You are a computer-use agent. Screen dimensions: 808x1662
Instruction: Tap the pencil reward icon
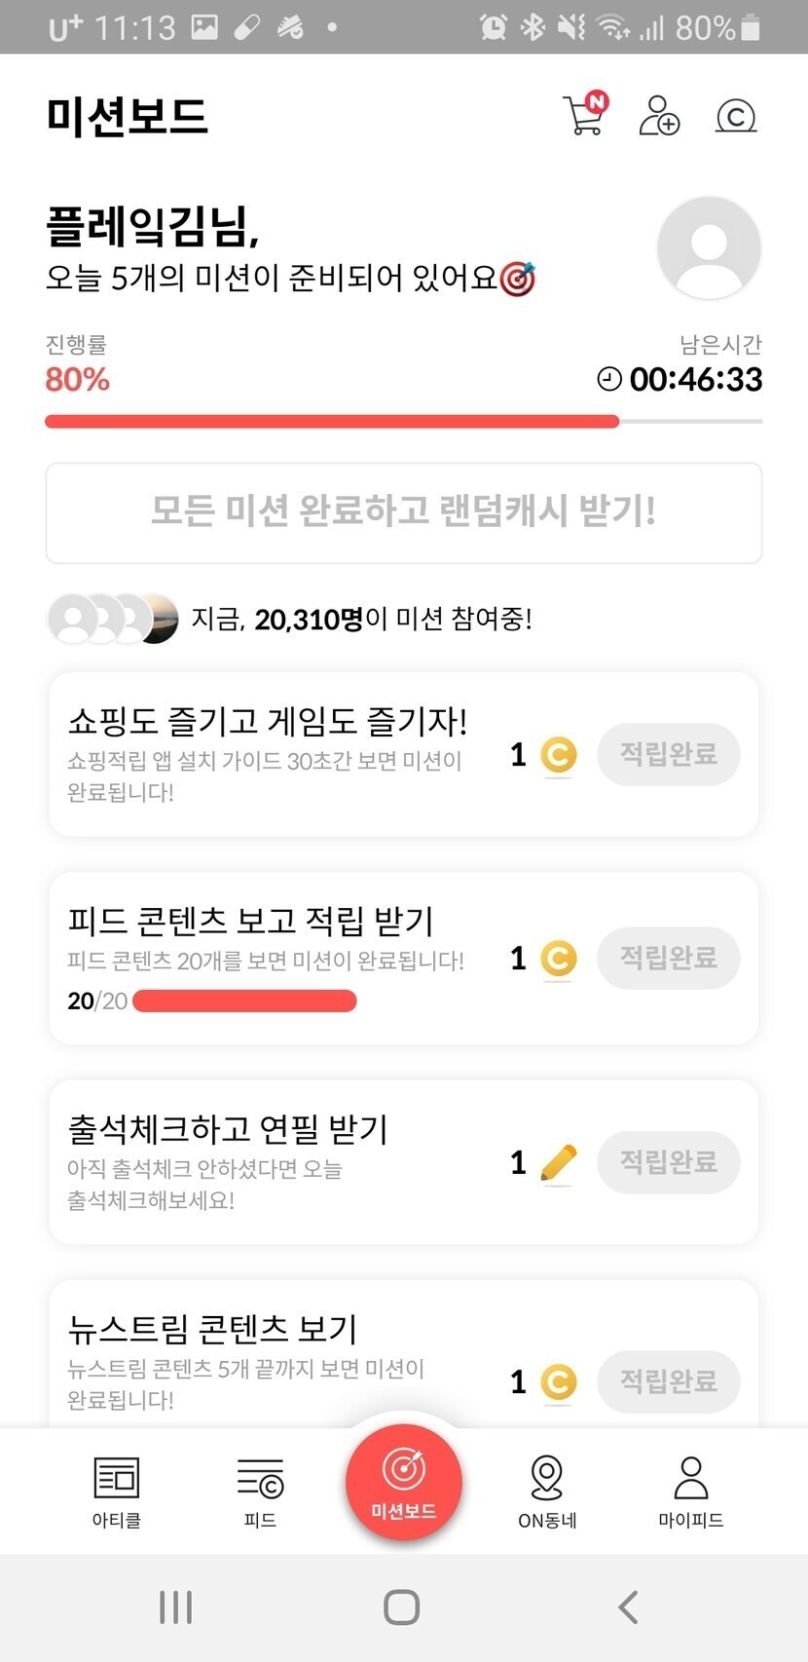pos(558,1162)
